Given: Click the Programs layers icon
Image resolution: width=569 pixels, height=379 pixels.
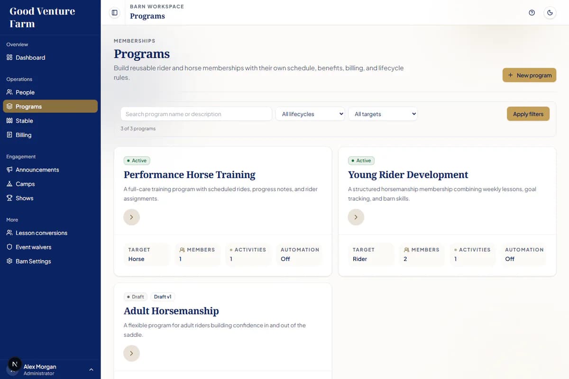Looking at the screenshot, I should [x=9, y=107].
